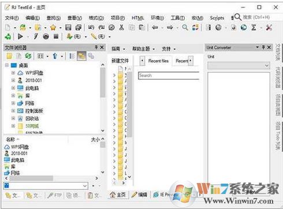The image size is (283, 209).
Task: Click the save floppy disk icon
Action: click(68, 28)
